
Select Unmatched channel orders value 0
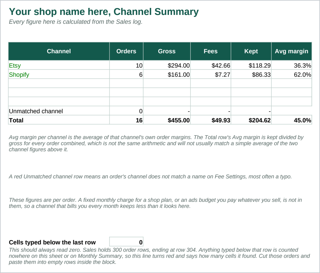click(126, 111)
